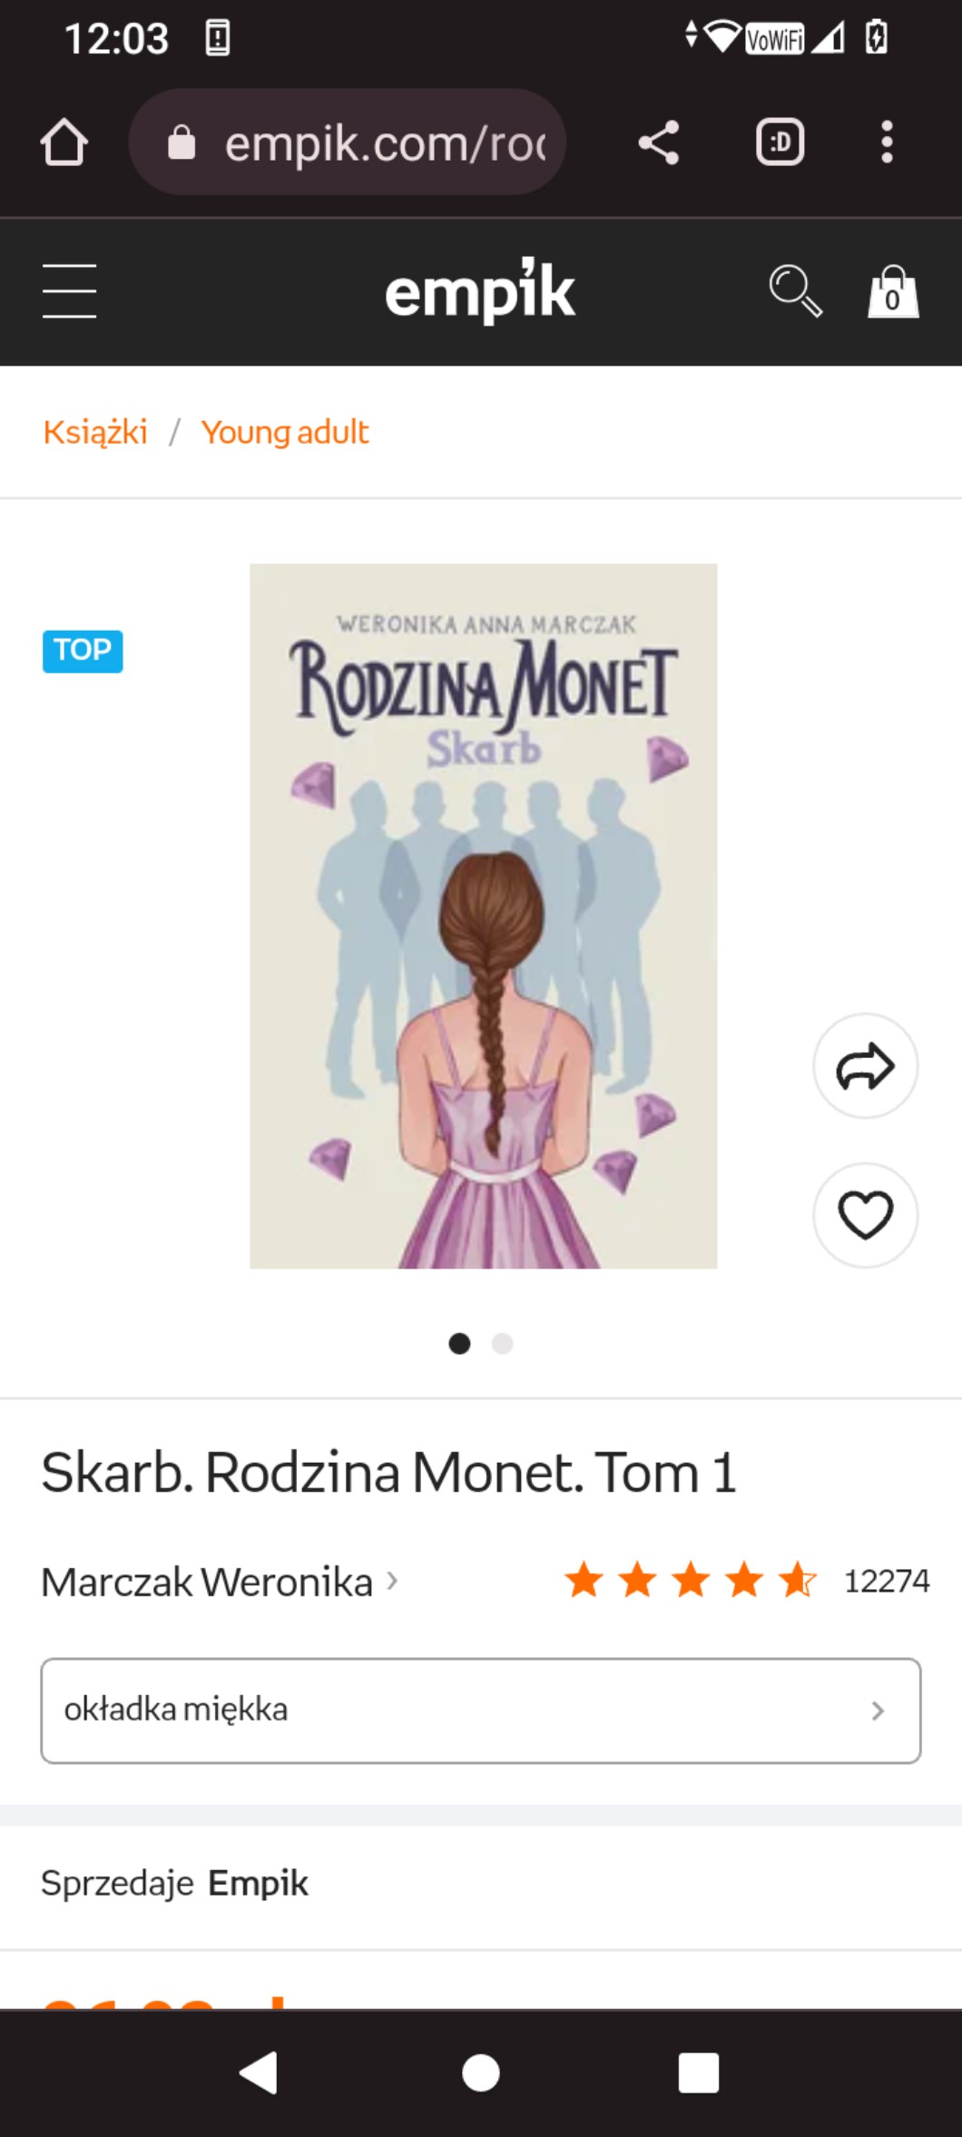The image size is (962, 2137).
Task: Open Young adult breadcrumb link
Action: [285, 432]
